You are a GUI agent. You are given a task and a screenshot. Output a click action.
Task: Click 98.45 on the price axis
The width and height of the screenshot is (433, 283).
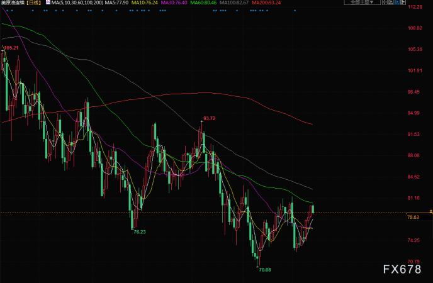413,92
